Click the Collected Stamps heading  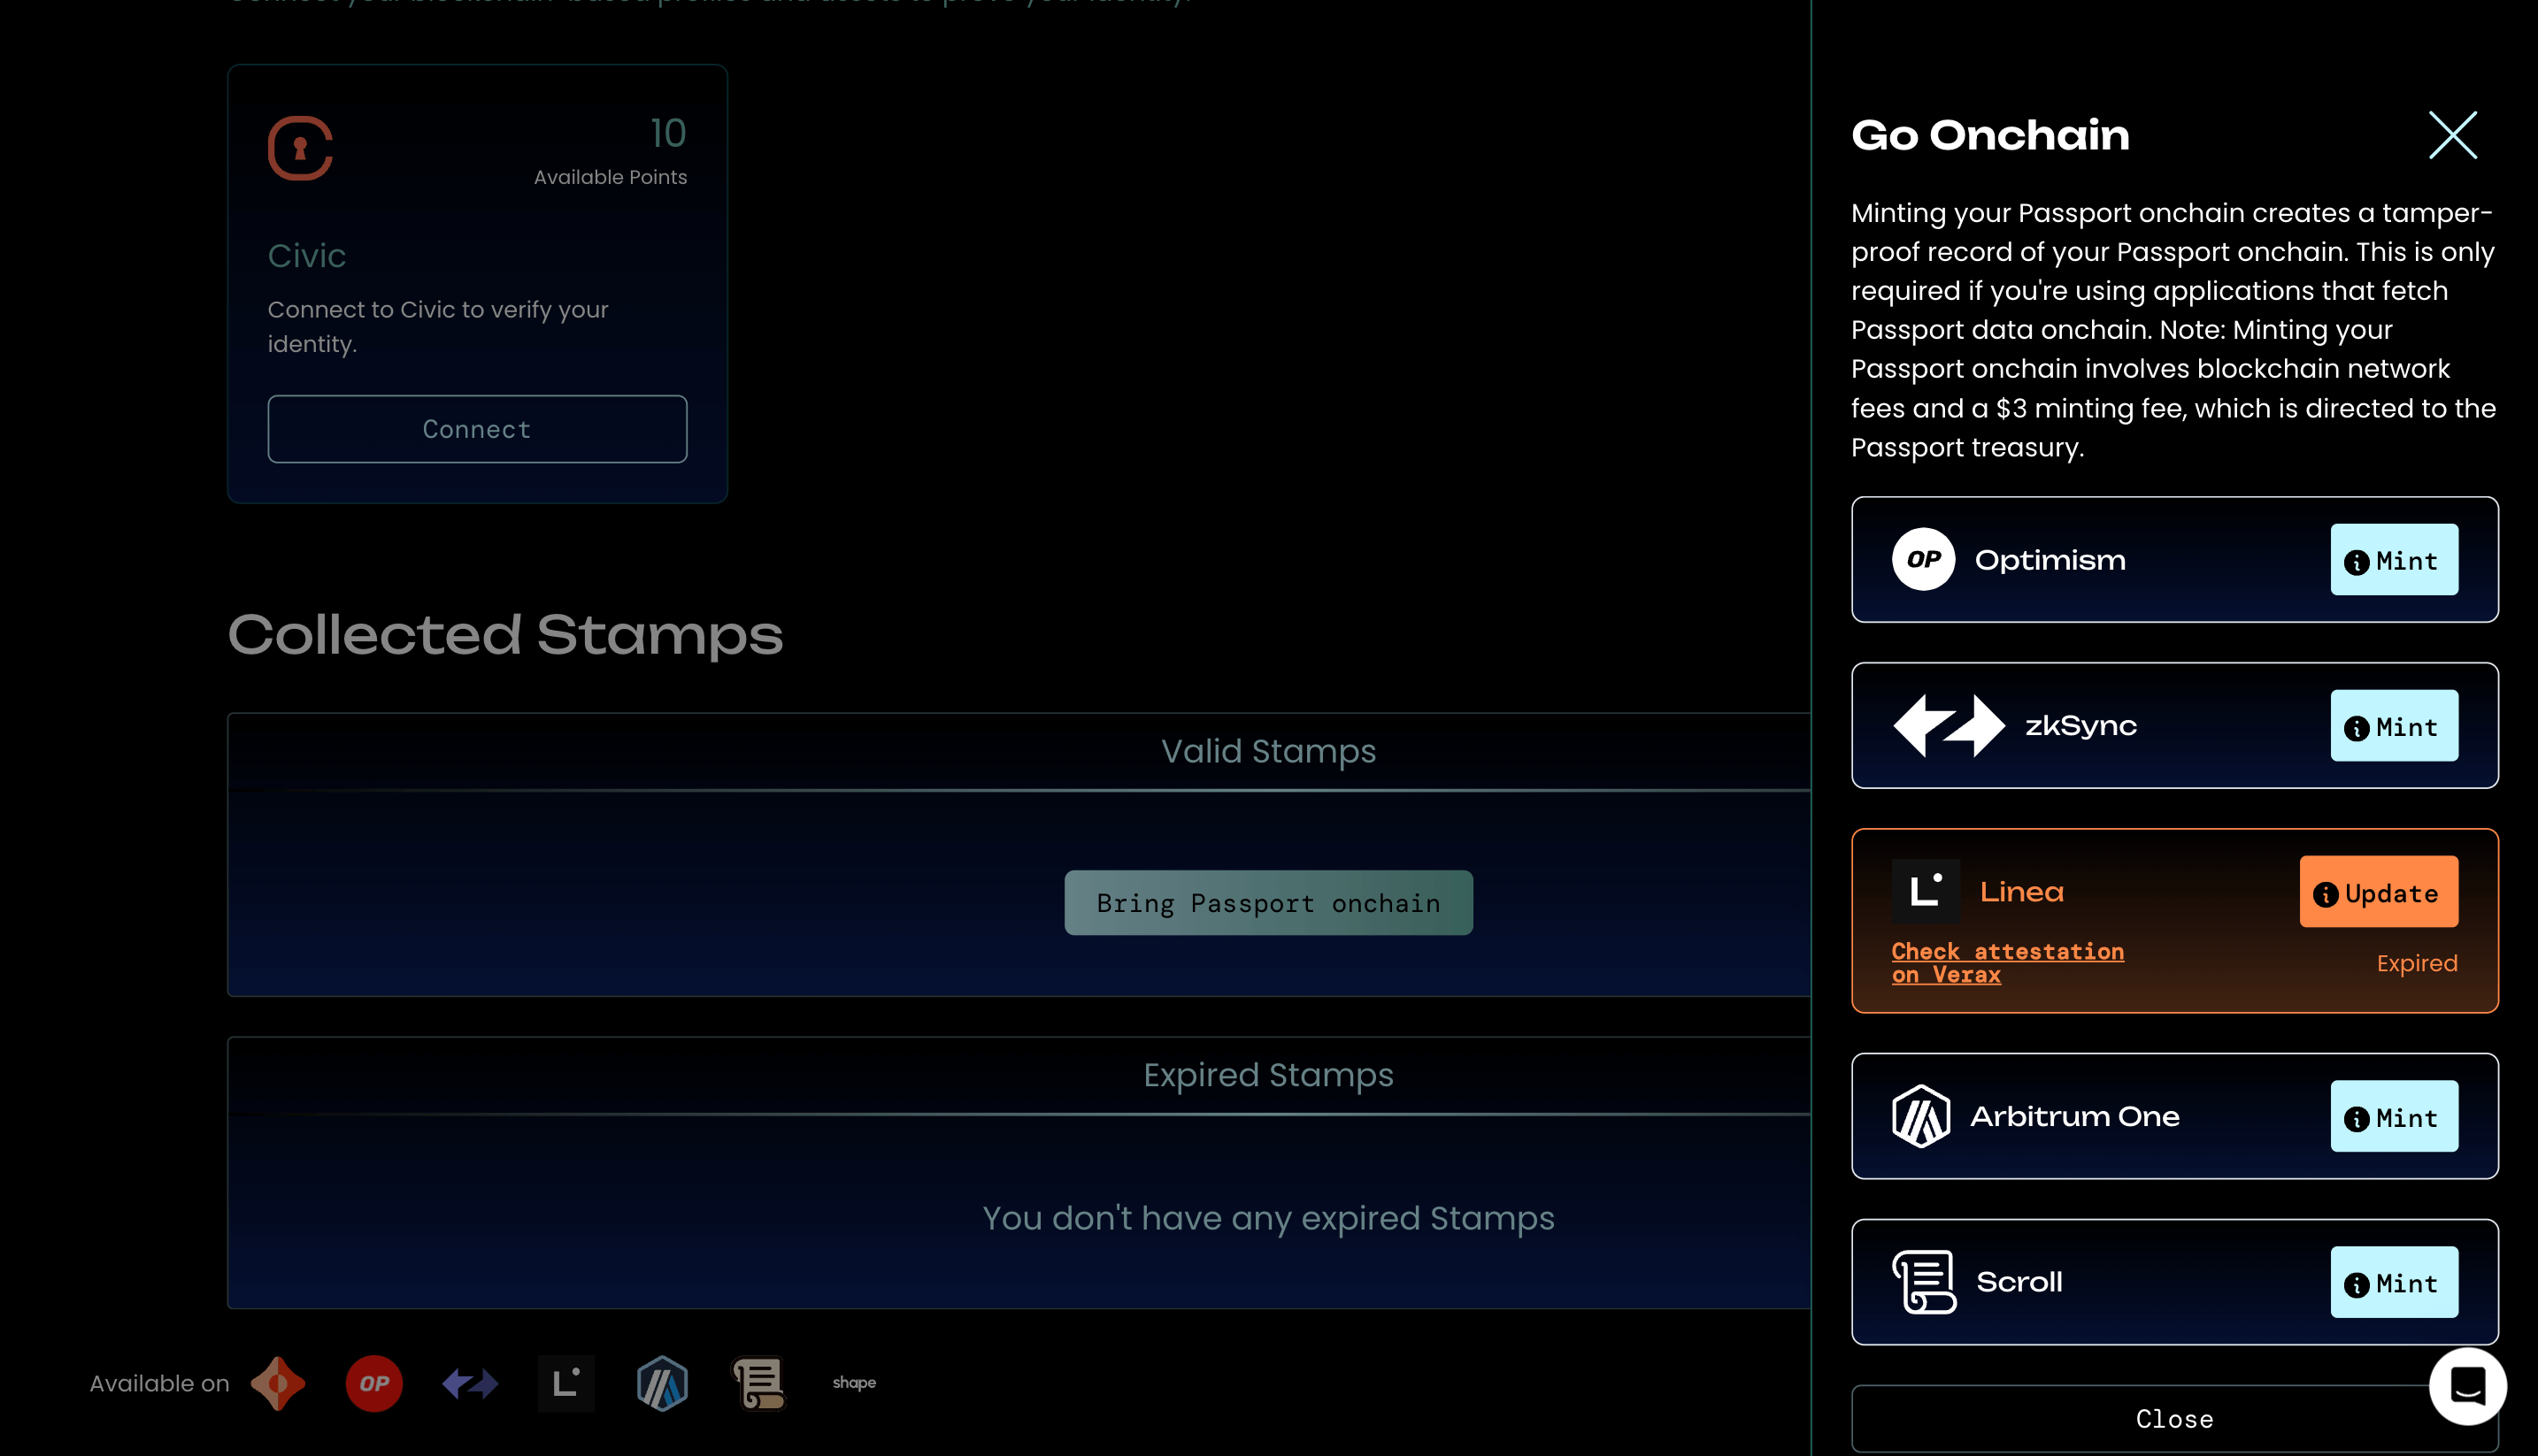[505, 634]
